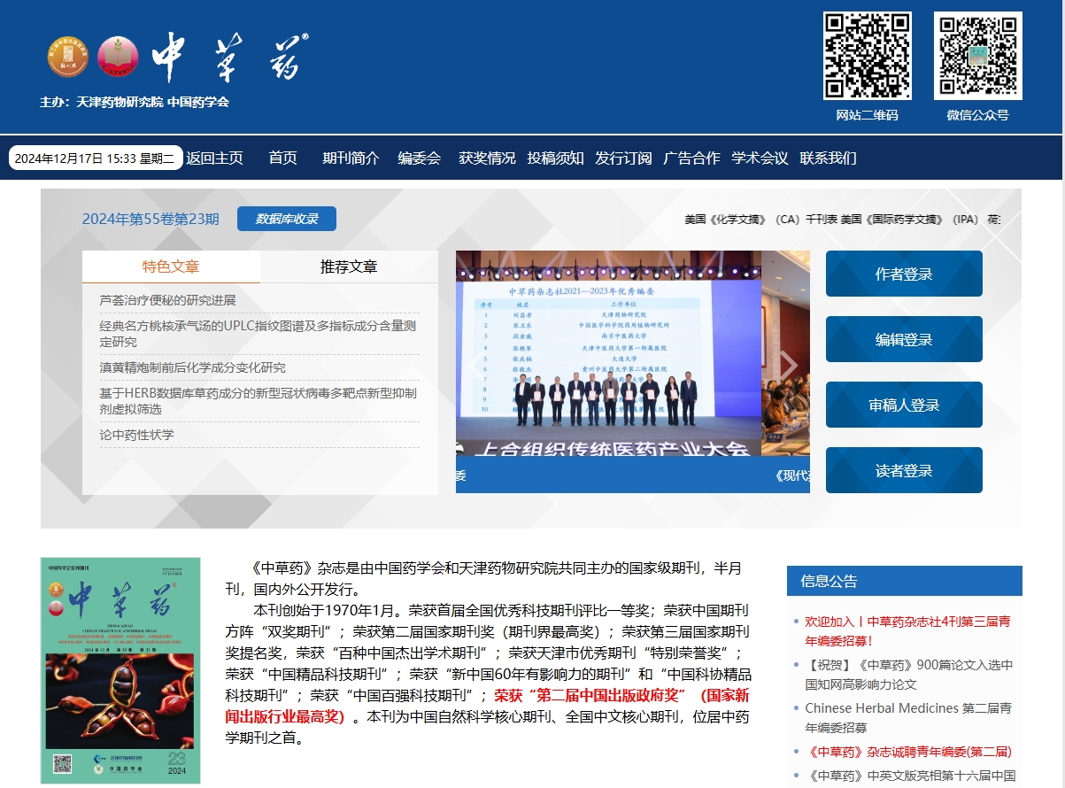Click the 作者登录 button

(904, 274)
